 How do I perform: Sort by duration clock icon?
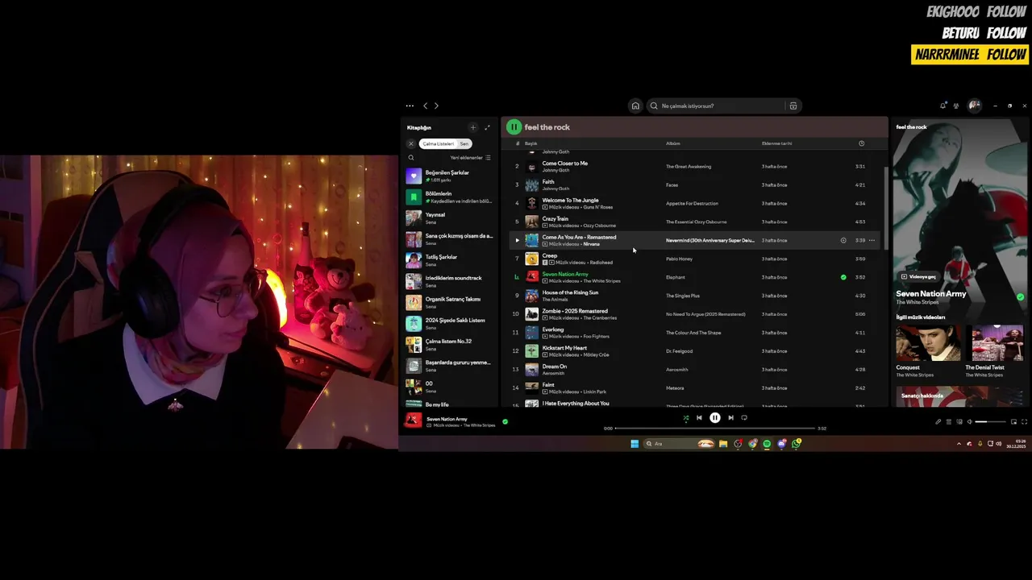861,143
